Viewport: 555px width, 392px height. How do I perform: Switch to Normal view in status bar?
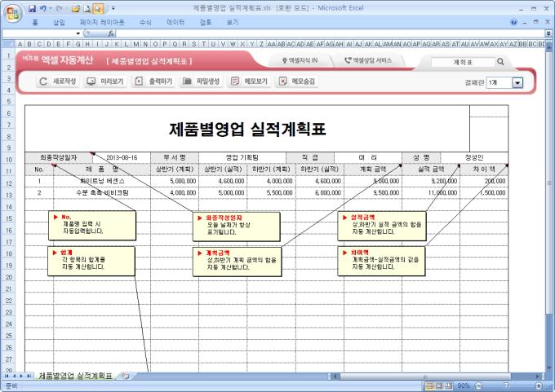pos(429,385)
